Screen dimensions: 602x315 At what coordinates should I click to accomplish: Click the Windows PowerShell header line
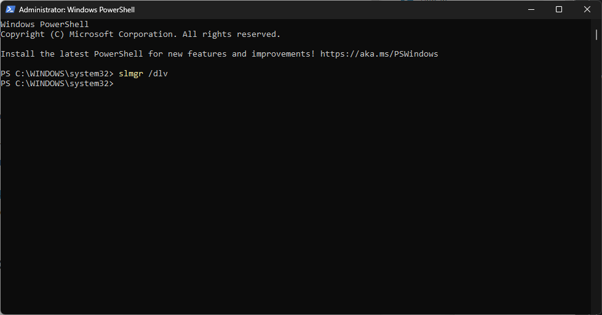(44, 24)
